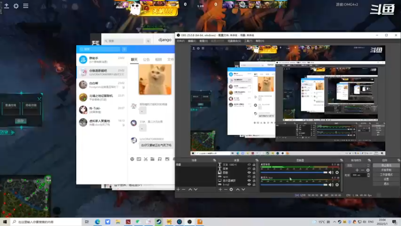
Task: Click the scissors screenshot icon in the chat toolbar
Action: pyautogui.click(x=145, y=159)
